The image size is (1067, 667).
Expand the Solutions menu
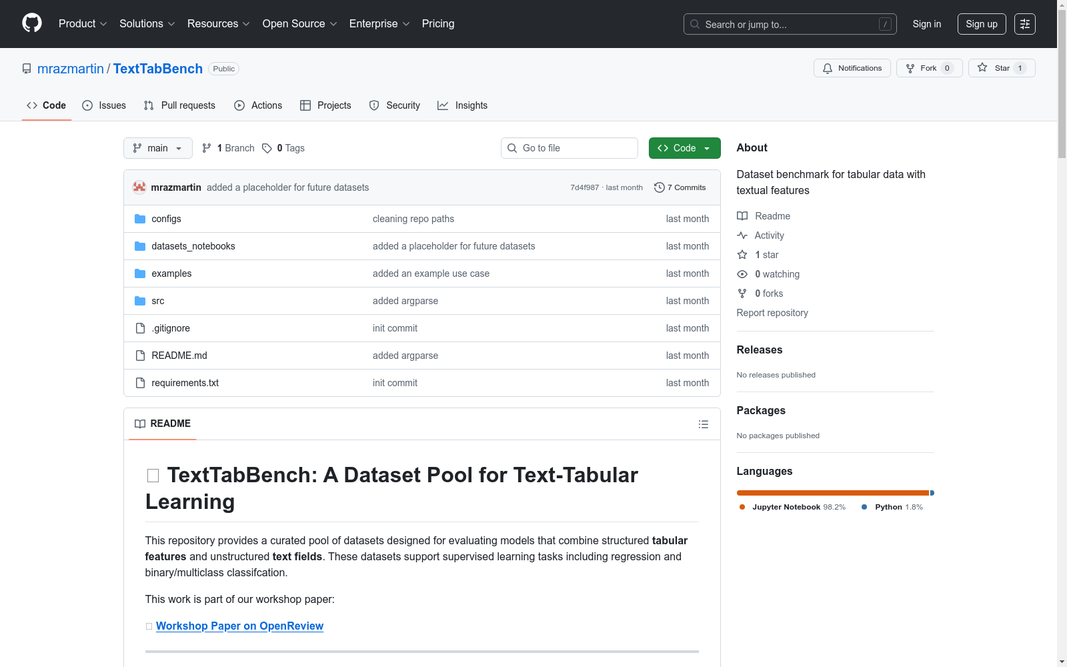click(x=147, y=23)
